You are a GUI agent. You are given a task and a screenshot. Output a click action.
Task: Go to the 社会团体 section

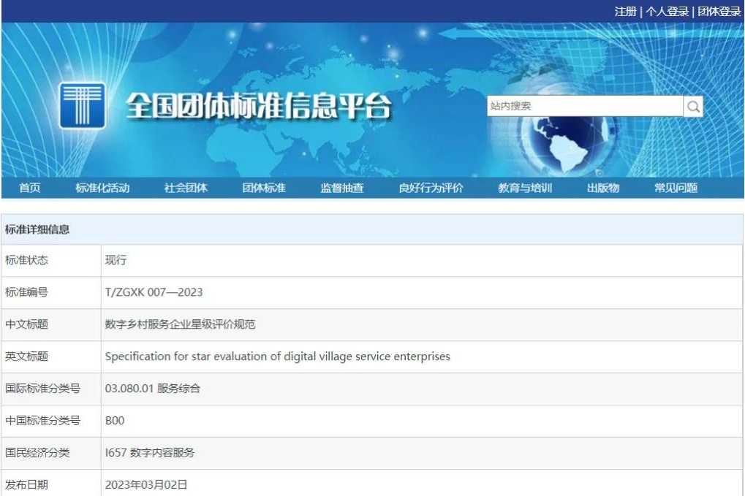tap(186, 188)
